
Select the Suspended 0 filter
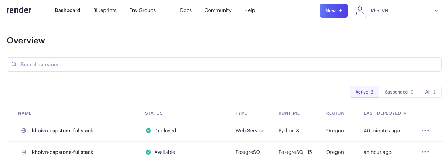[399, 92]
